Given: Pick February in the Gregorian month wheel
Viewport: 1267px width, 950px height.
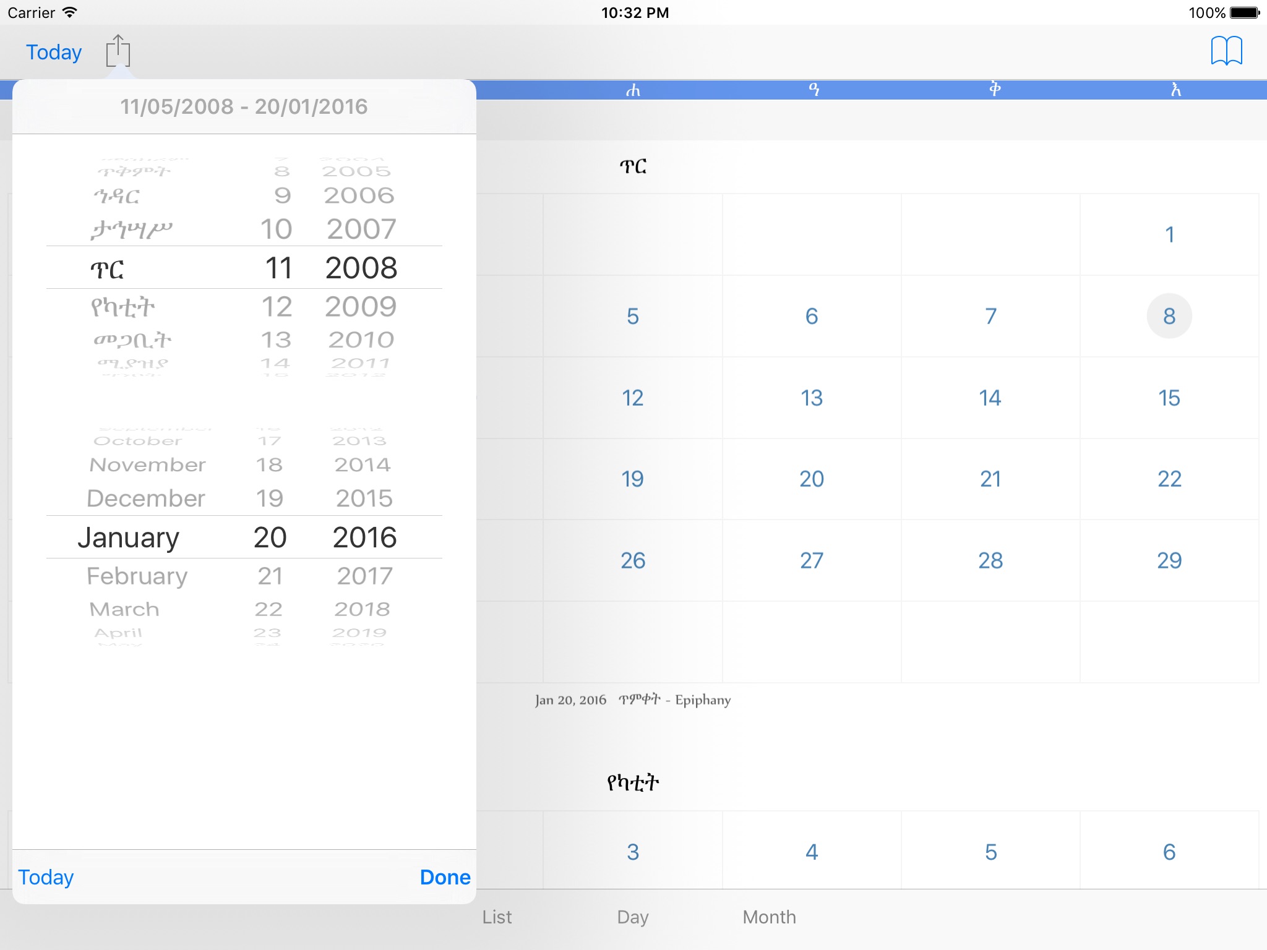Looking at the screenshot, I should [137, 576].
